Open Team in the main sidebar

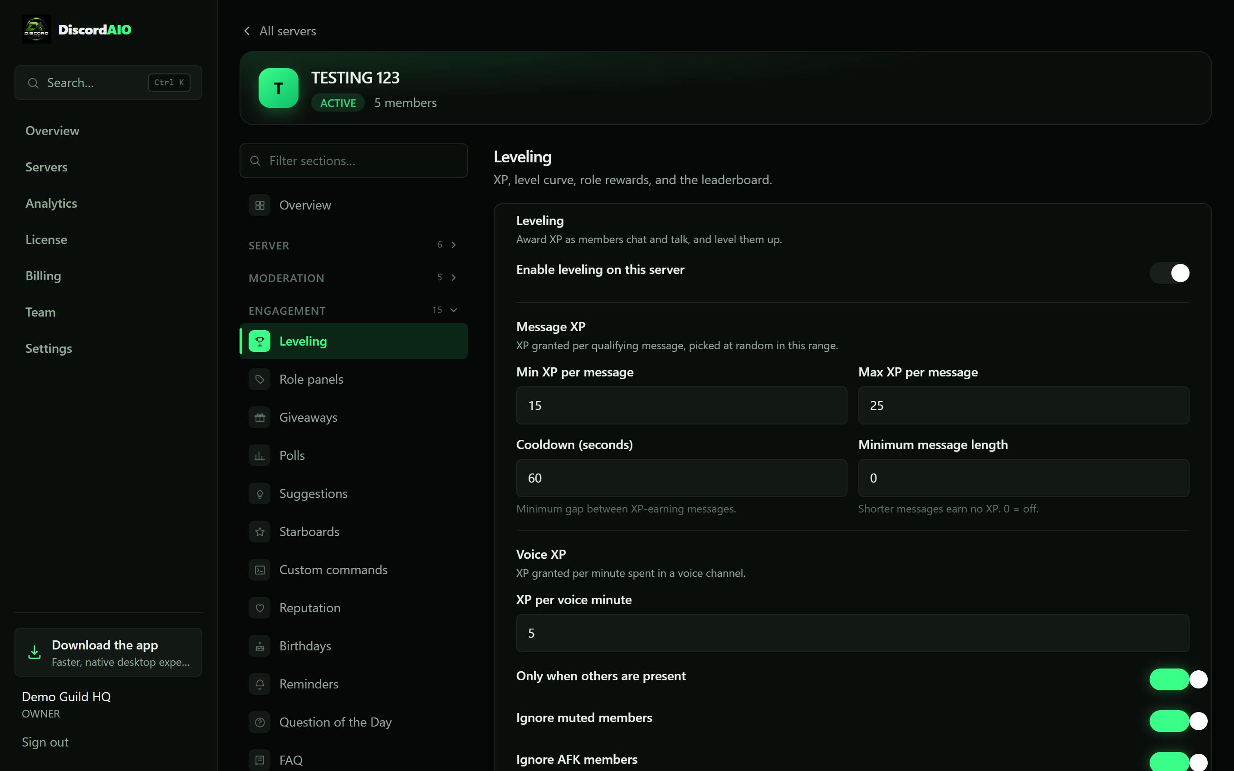(x=40, y=312)
